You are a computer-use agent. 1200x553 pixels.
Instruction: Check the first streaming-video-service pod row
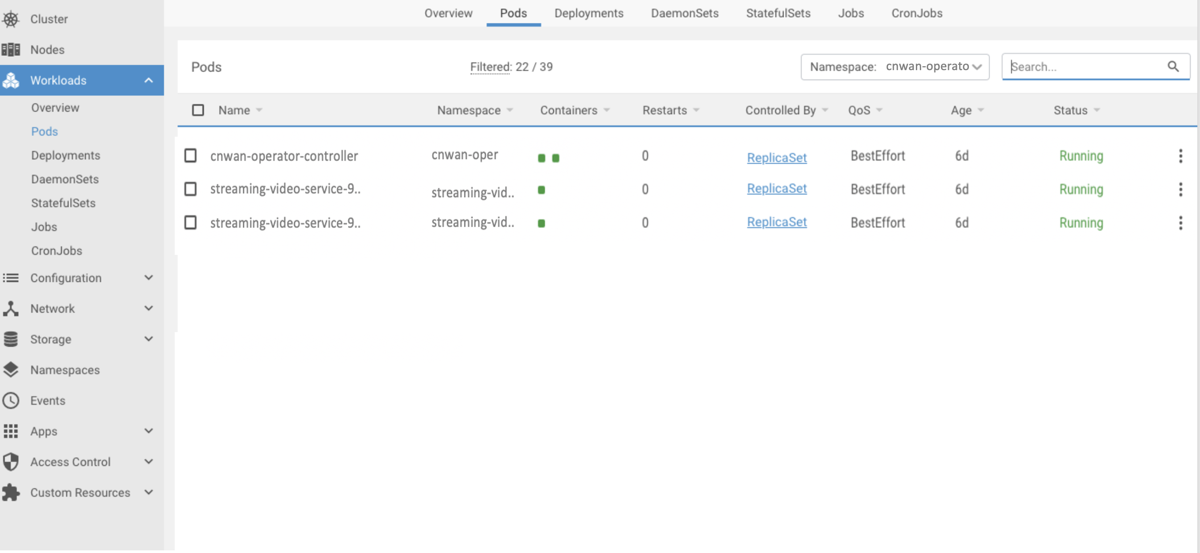[x=190, y=189]
